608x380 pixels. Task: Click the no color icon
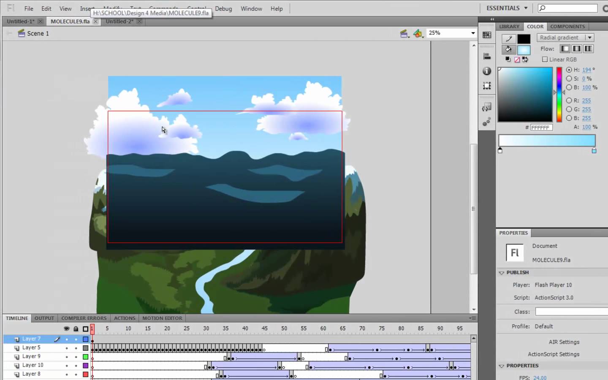point(517,60)
